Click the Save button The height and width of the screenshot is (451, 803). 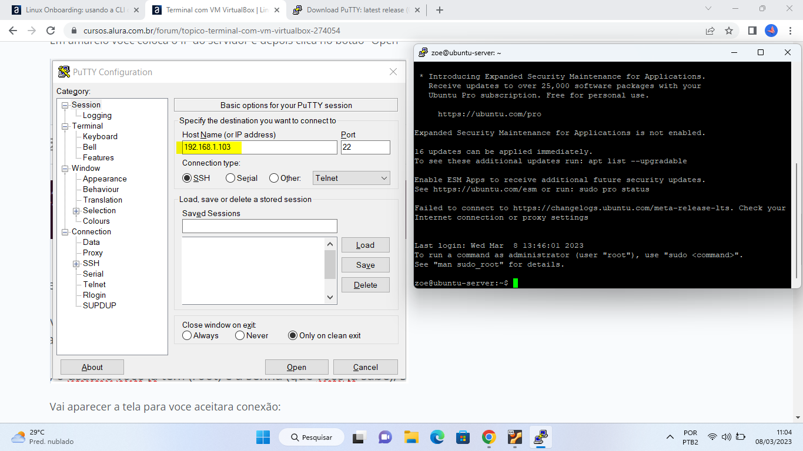366,265
